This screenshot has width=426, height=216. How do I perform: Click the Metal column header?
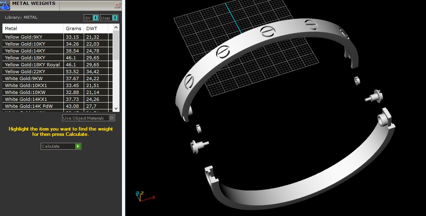[x=33, y=28]
